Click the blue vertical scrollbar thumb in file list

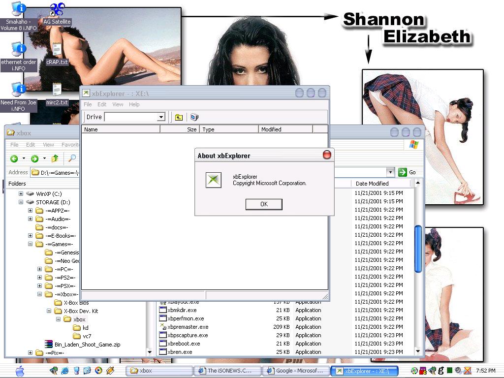coord(418,249)
